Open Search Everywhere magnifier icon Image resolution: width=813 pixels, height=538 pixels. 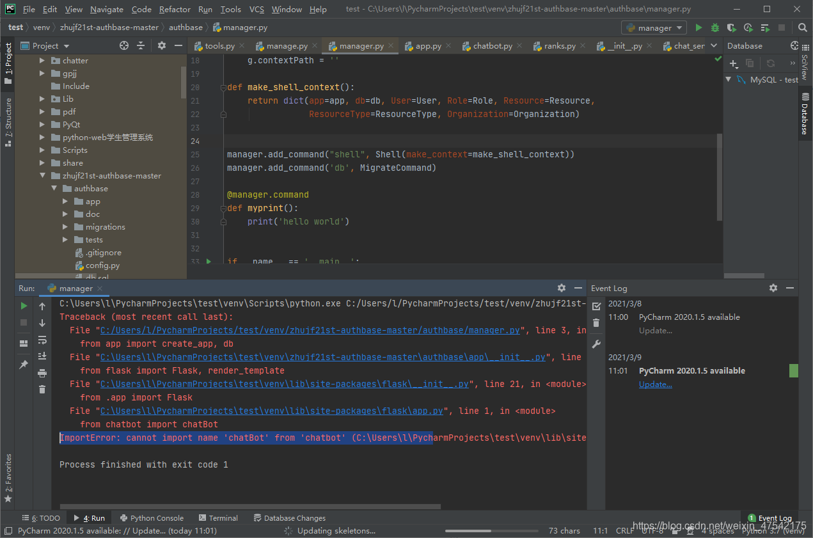pyautogui.click(x=803, y=28)
